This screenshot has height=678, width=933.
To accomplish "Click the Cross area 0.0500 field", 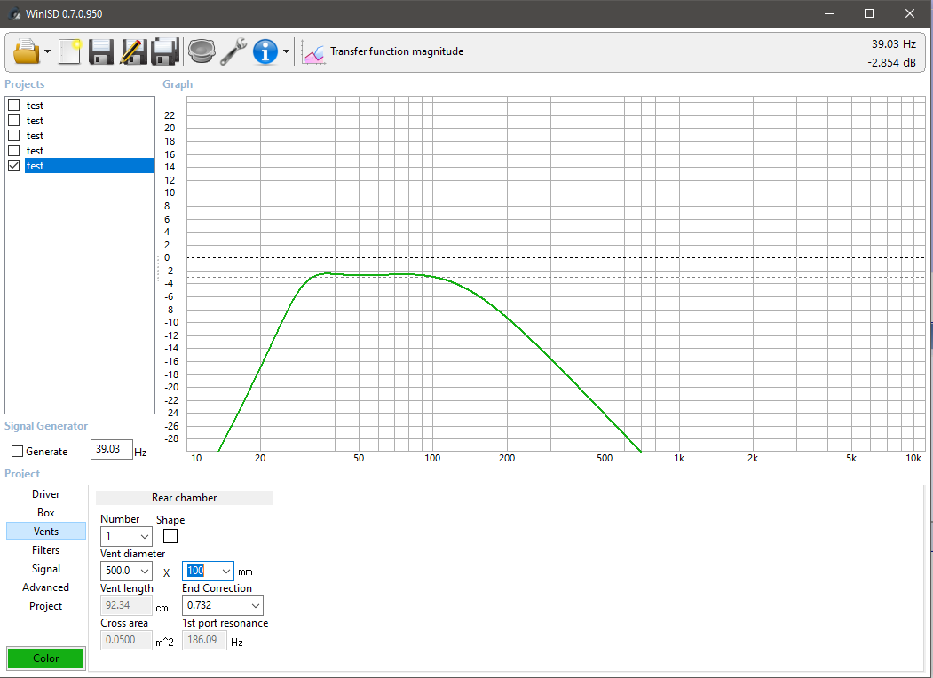I will tap(126, 640).
